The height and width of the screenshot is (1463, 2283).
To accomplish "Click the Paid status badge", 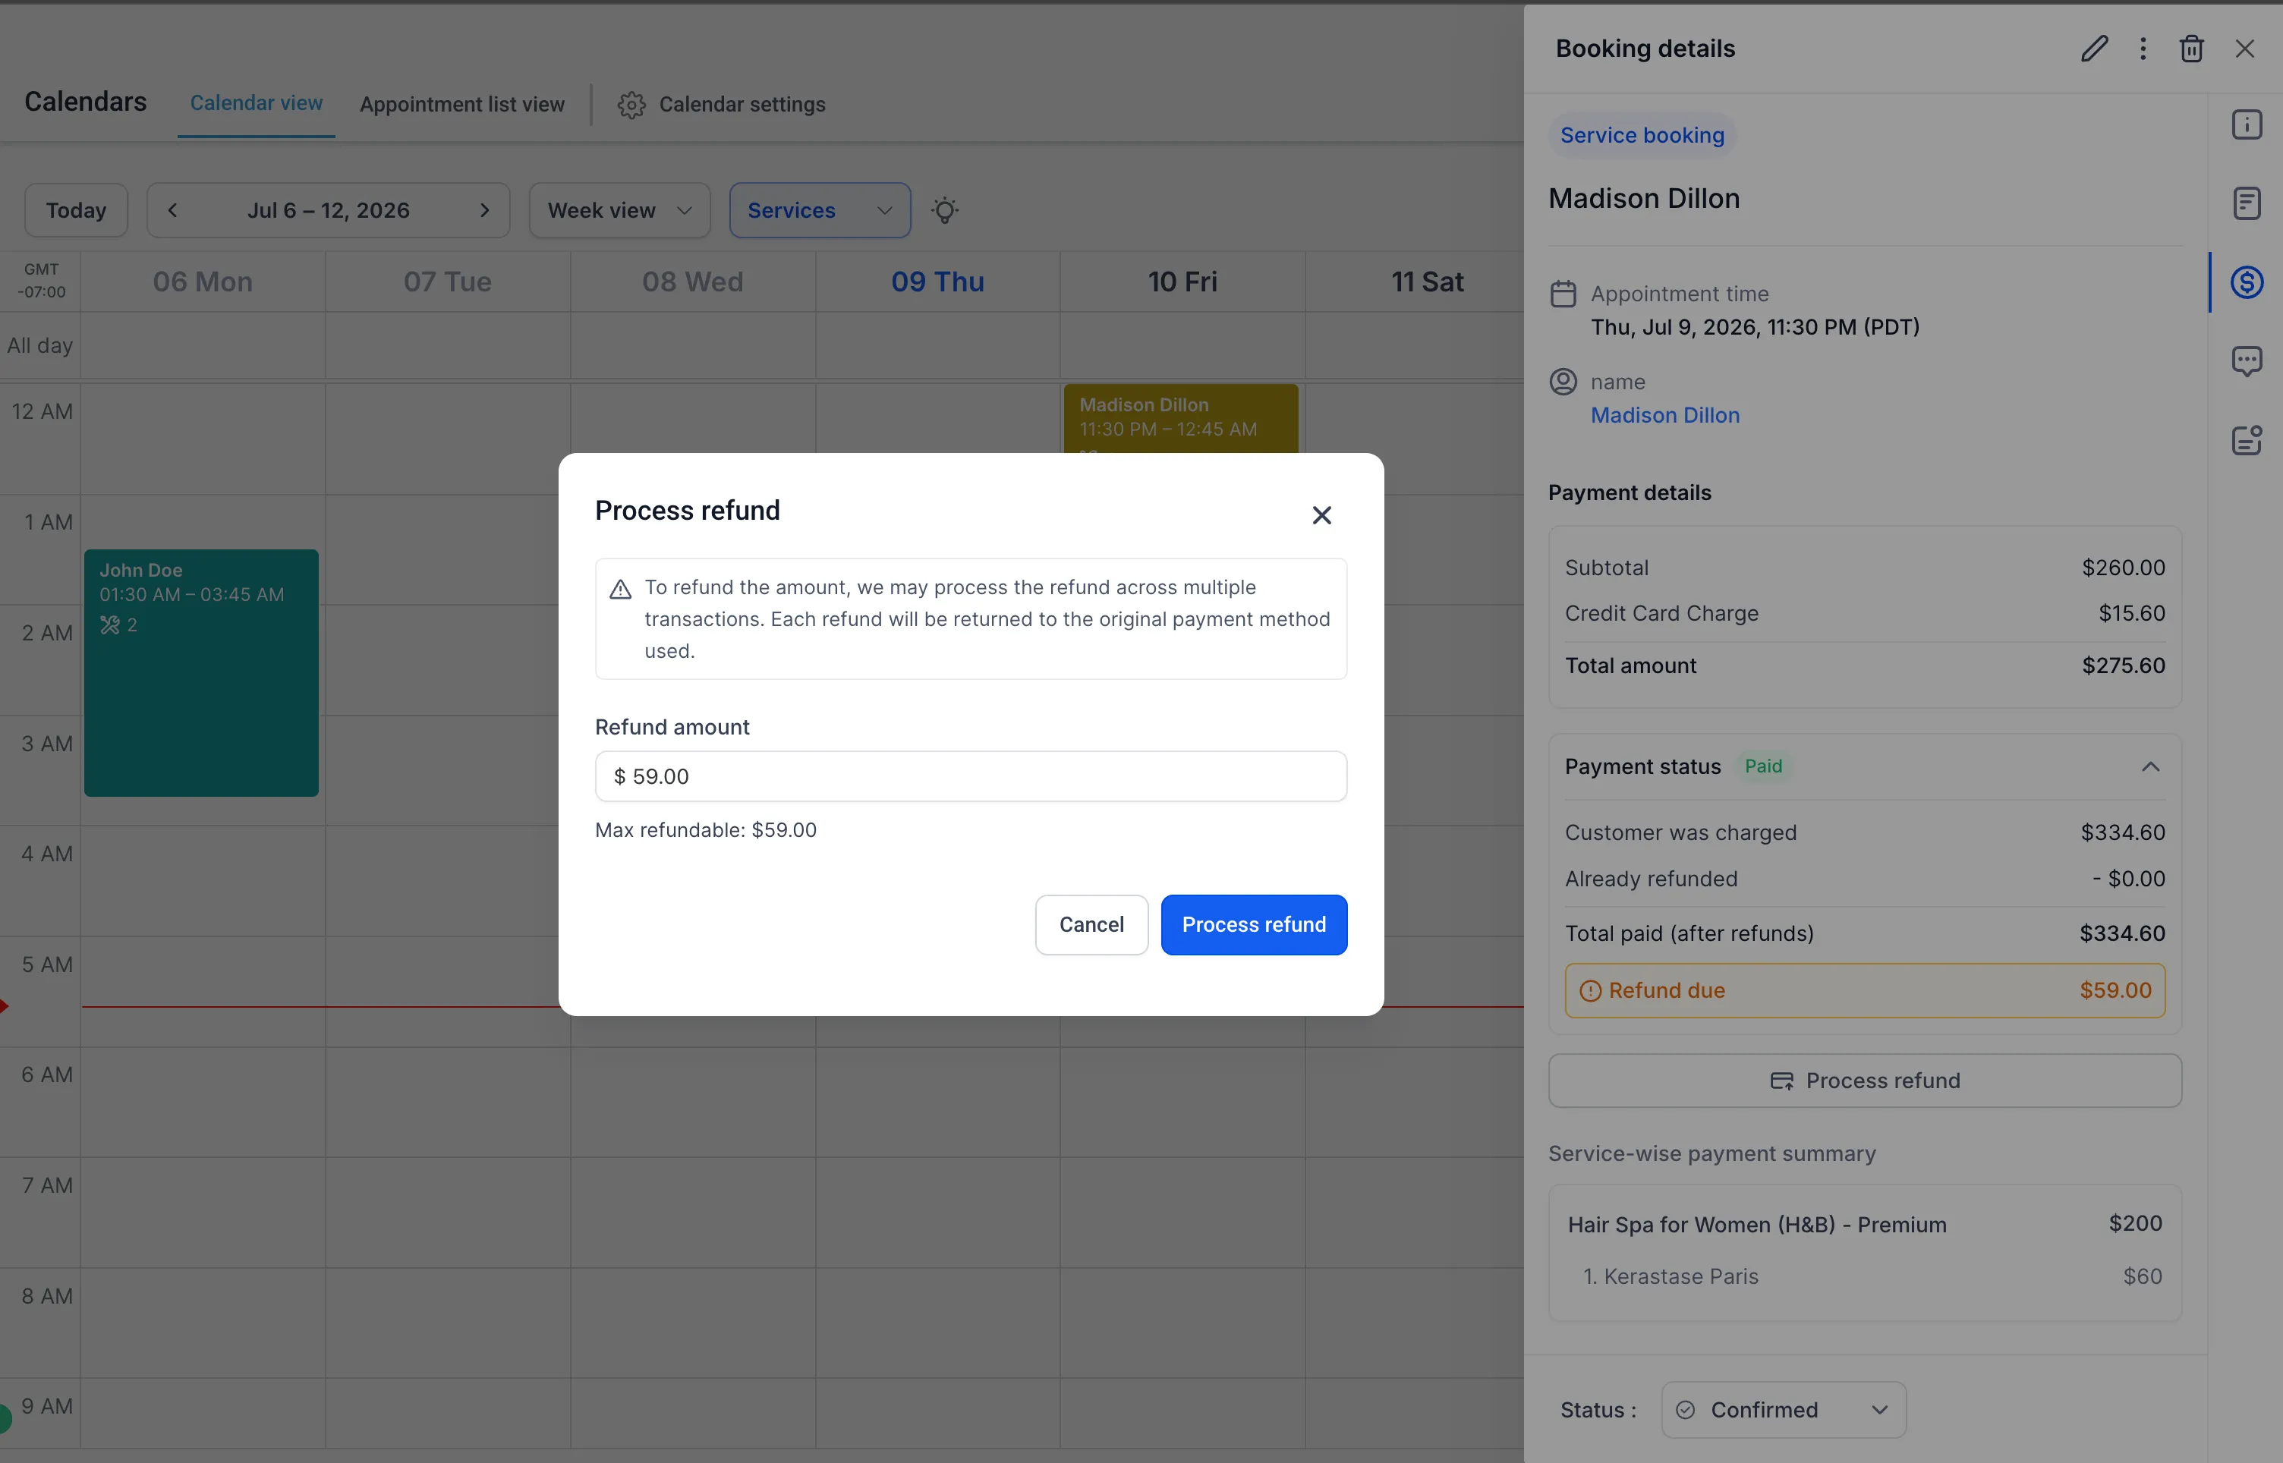I will pyautogui.click(x=1762, y=766).
